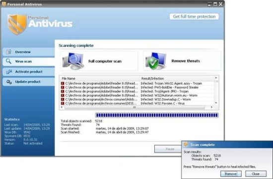Click the title bar shield icon

4,4
